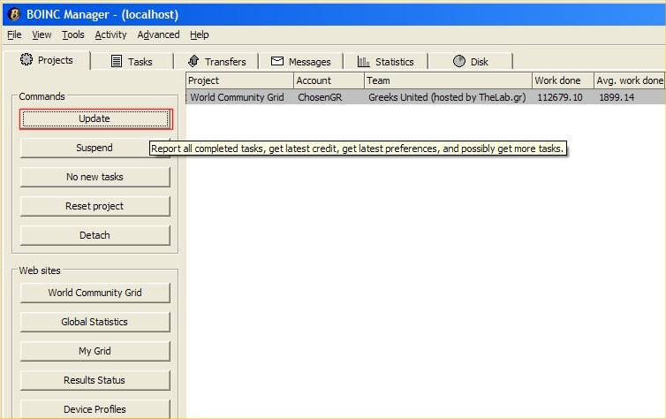Open the World Community Grid website button
This screenshot has height=419, width=666.
(95, 293)
